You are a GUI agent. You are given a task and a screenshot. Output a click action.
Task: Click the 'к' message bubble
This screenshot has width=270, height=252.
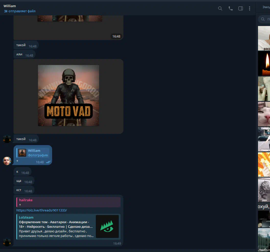tap(22, 172)
